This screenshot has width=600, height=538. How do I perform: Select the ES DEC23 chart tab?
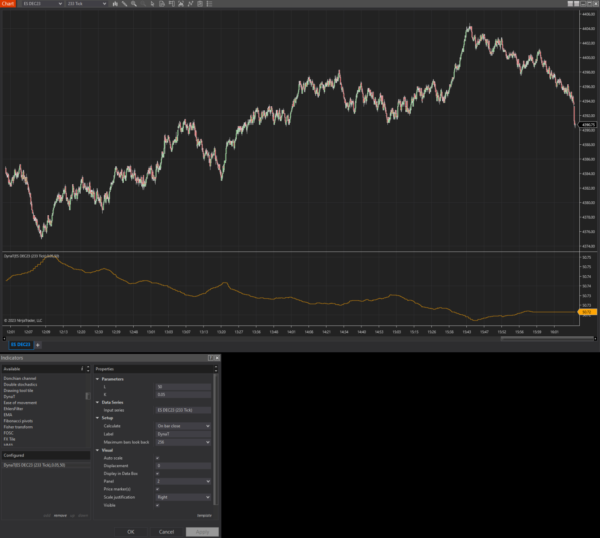coord(21,345)
